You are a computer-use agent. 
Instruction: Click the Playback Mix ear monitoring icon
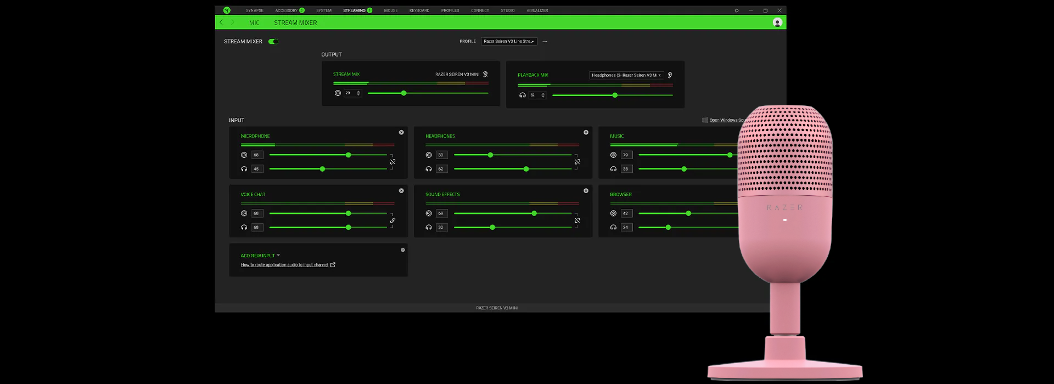pos(670,75)
